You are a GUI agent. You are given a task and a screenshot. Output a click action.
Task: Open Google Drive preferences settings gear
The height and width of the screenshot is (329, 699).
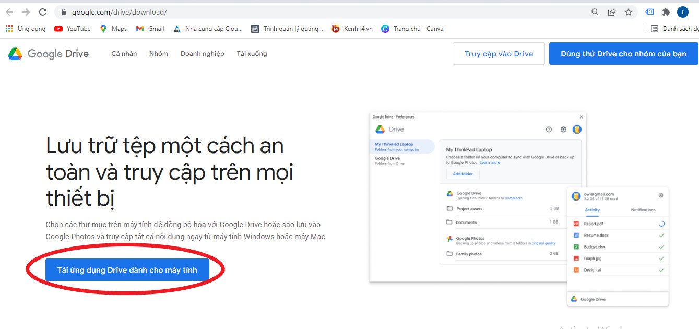(x=563, y=129)
